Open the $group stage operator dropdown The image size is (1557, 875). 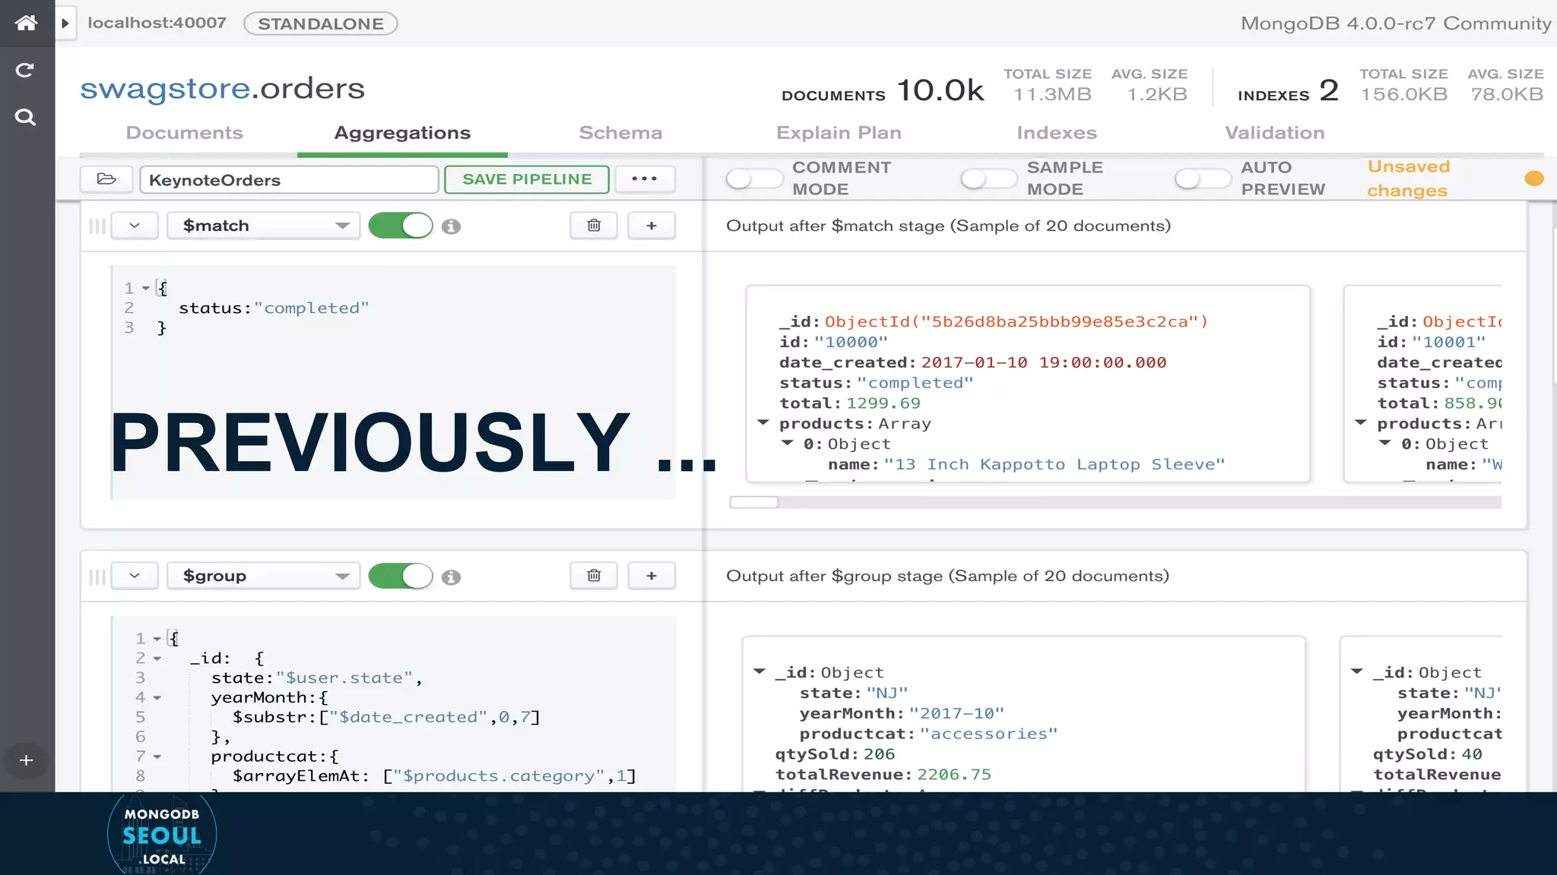pos(263,576)
